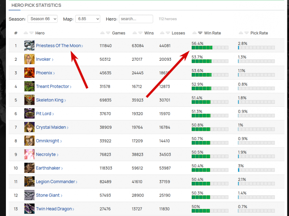Open the Invoker hero link
The height and width of the screenshot is (216, 289).
click(x=44, y=59)
